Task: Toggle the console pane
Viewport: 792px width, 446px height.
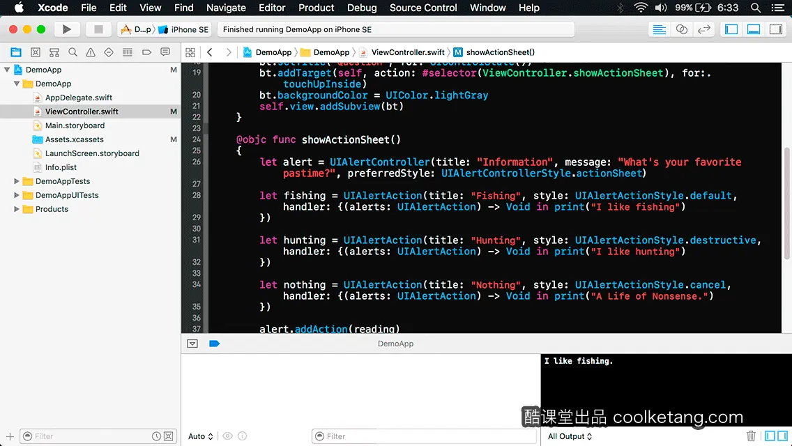Action: coord(782,436)
